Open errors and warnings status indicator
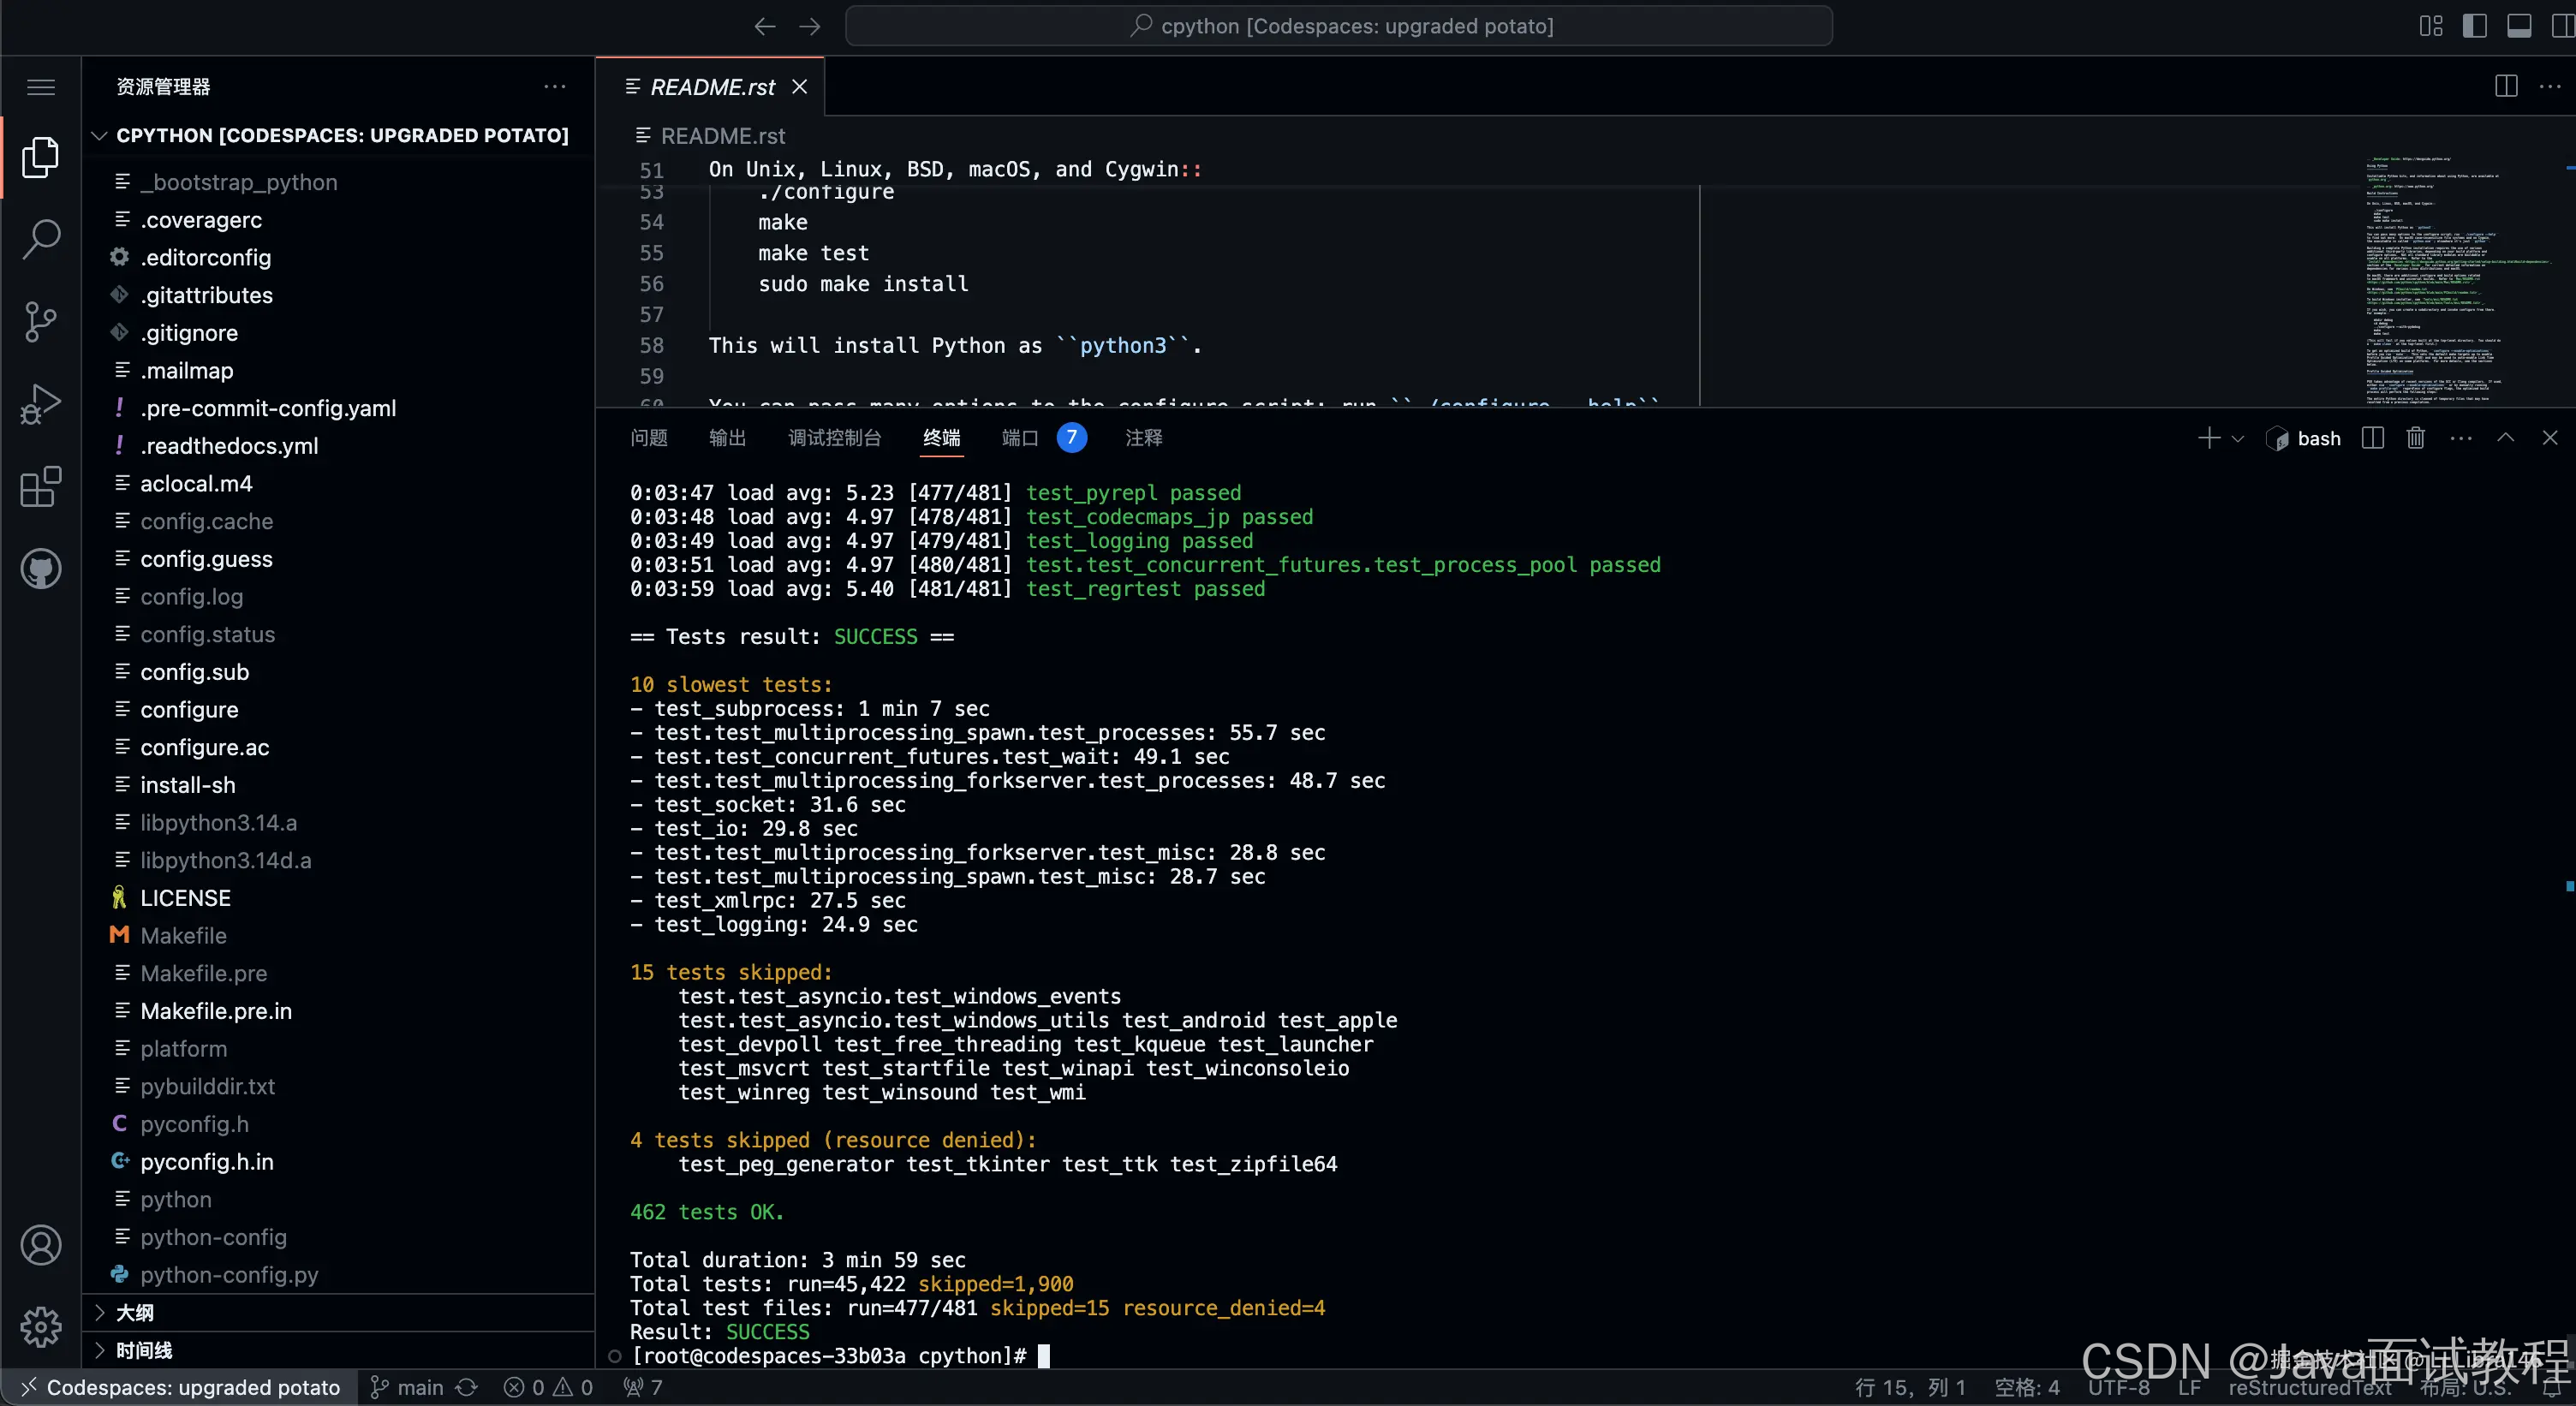2576x1406 pixels. click(548, 1388)
